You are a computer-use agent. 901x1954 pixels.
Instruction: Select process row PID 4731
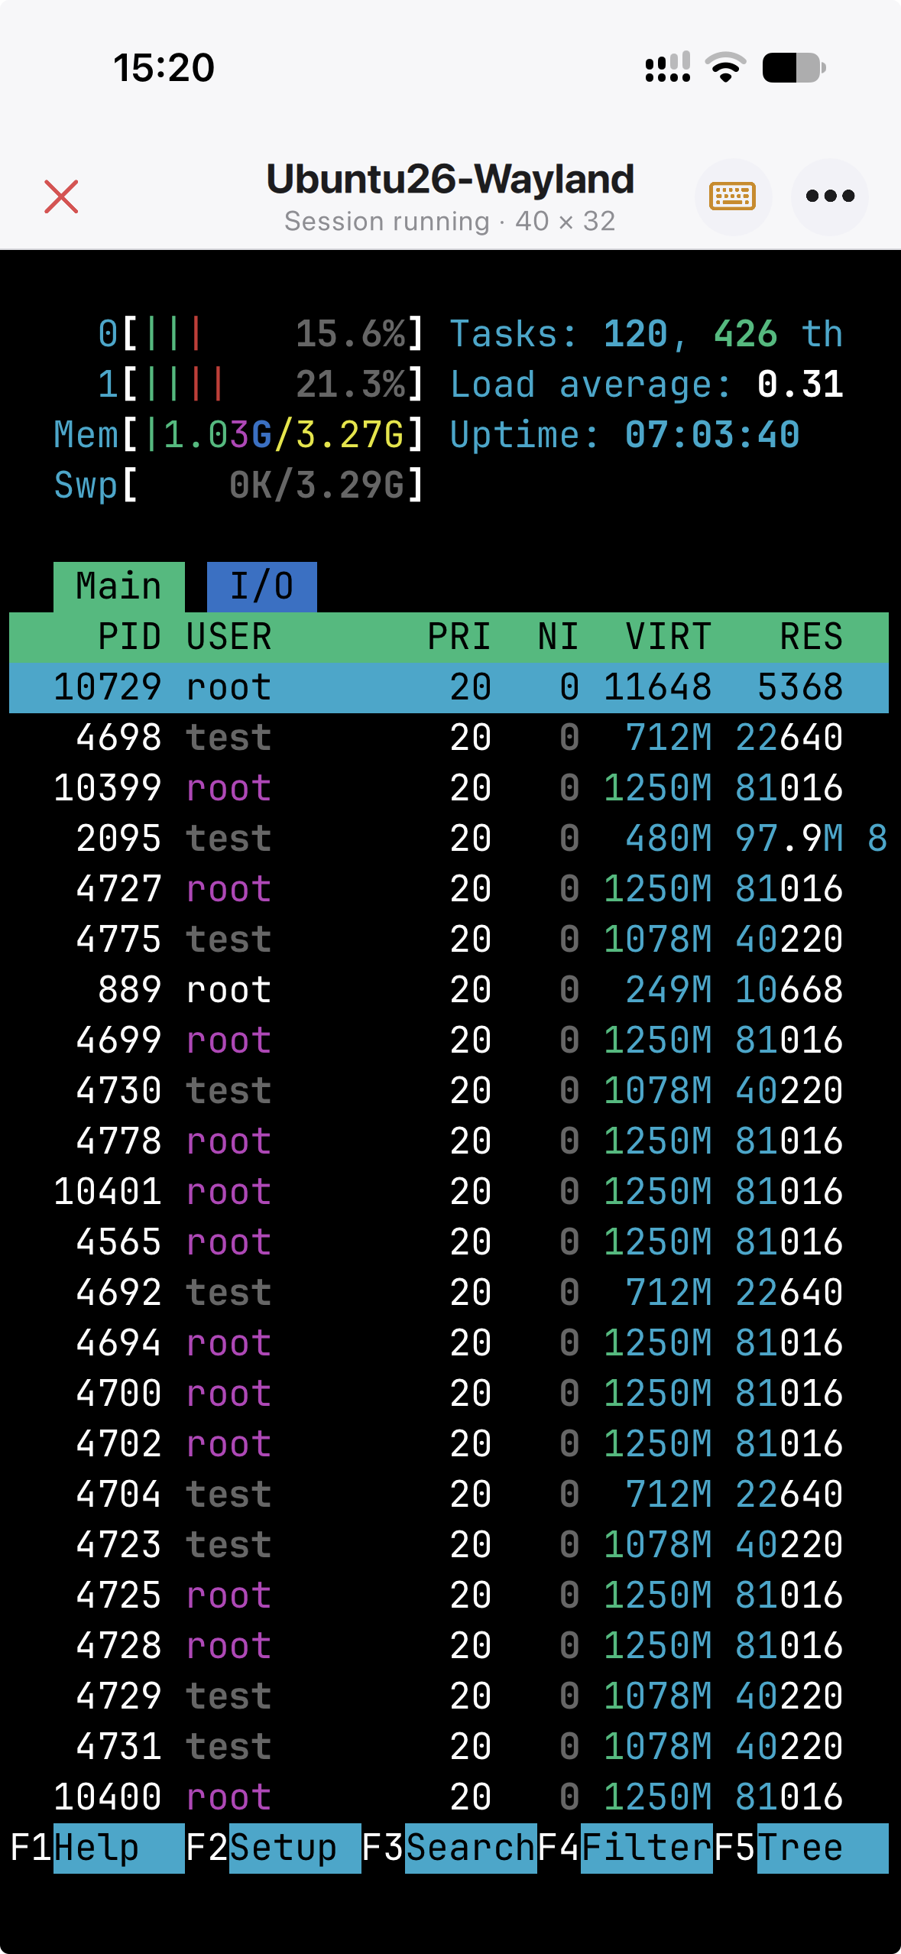tap(449, 1747)
